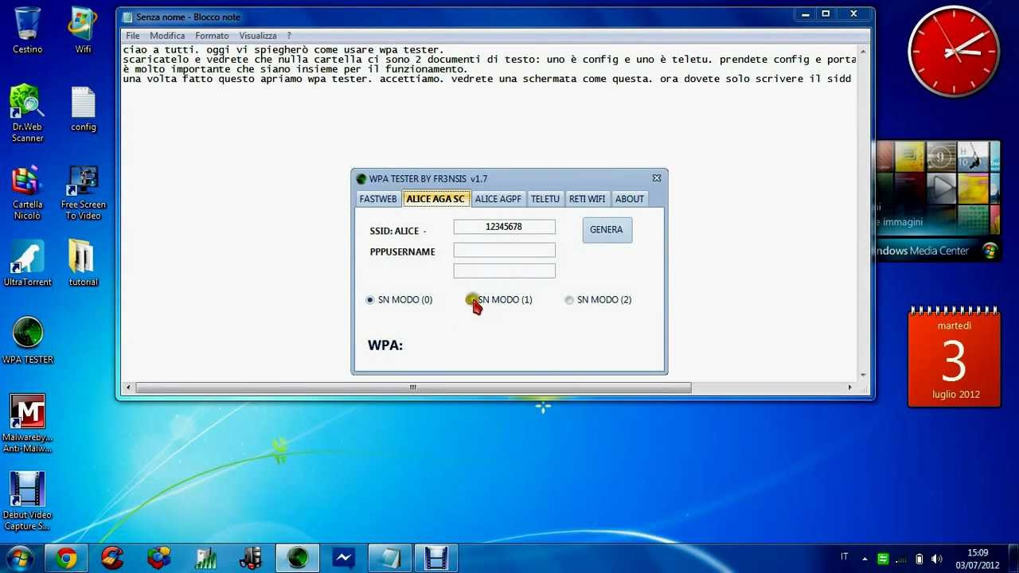The height and width of the screenshot is (573, 1019).
Task: Open Google Chrome from the taskbar
Action: [67, 558]
